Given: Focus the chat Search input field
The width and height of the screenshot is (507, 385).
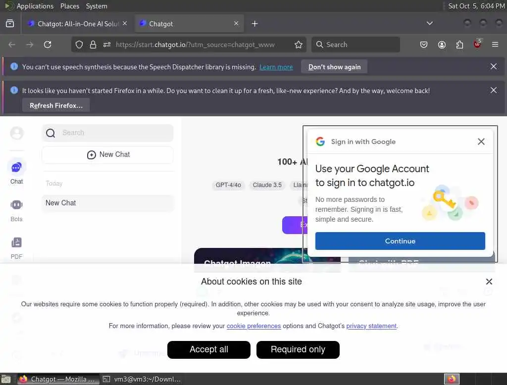Looking at the screenshot, I should (x=107, y=133).
